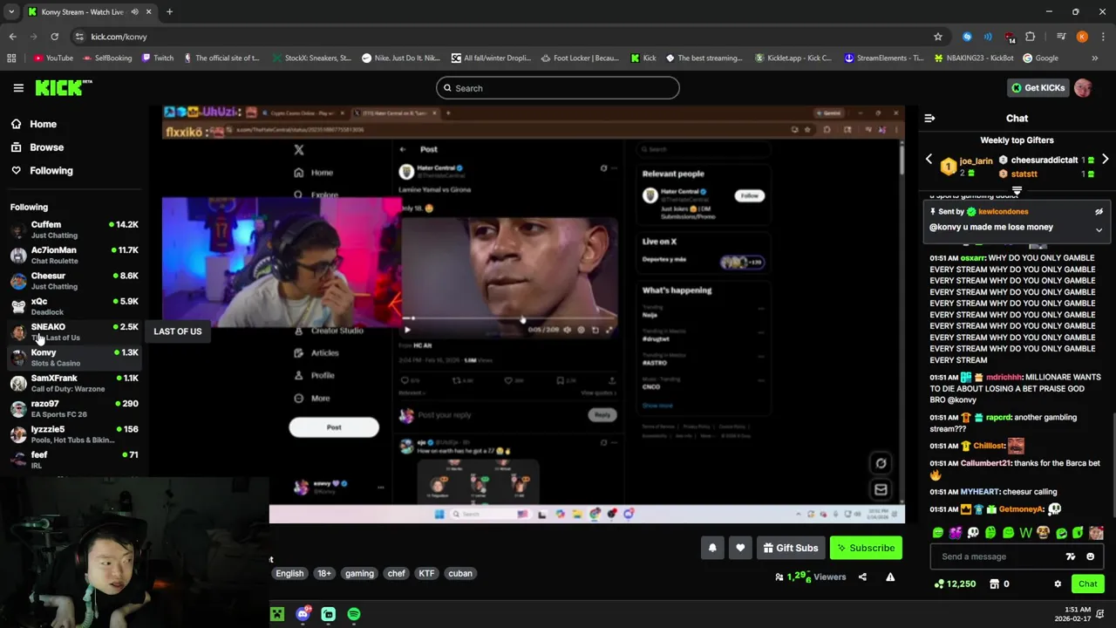The width and height of the screenshot is (1116, 628).
Task: Open SamXFrank's channel from following list
Action: 74,383
